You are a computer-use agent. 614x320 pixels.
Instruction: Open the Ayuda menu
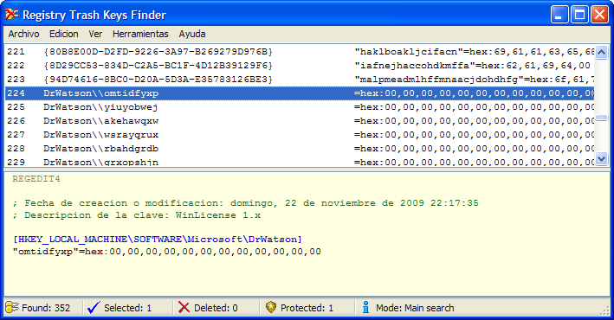[192, 34]
